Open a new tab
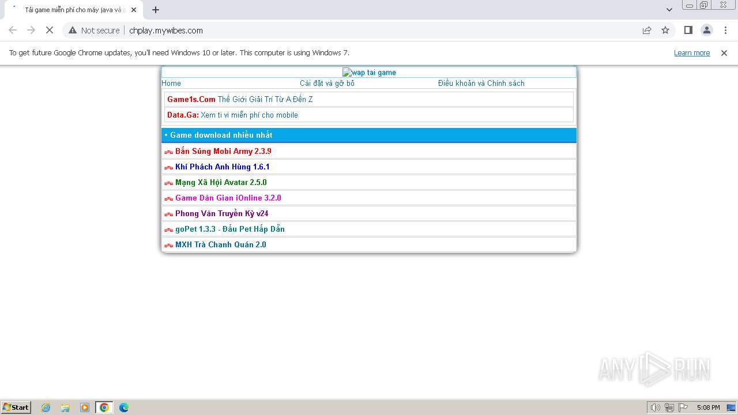 (x=156, y=10)
